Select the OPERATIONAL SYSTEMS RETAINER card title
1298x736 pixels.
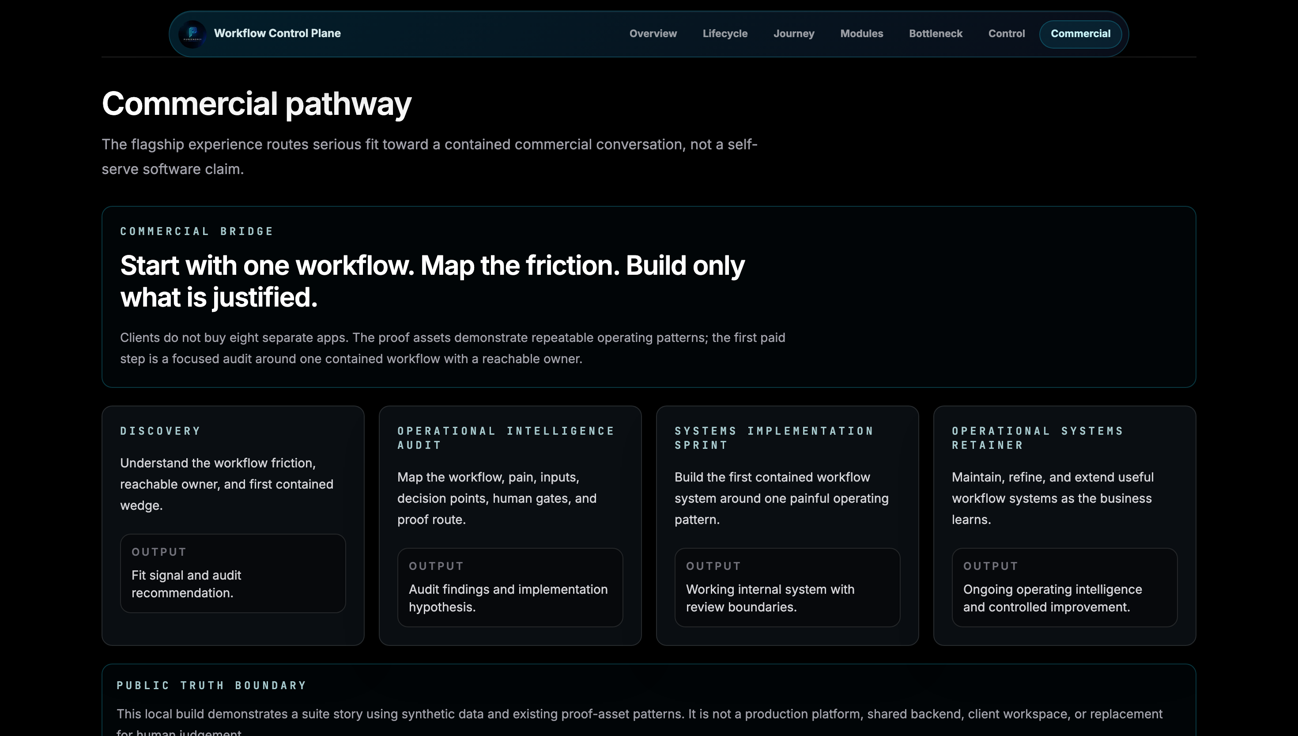1038,438
